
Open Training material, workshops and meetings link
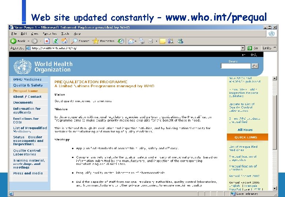(x=29, y=164)
